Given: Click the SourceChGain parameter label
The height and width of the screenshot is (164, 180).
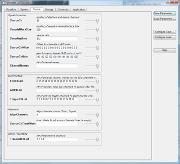Looking at the screenshot, I should pyautogui.click(x=19, y=56).
